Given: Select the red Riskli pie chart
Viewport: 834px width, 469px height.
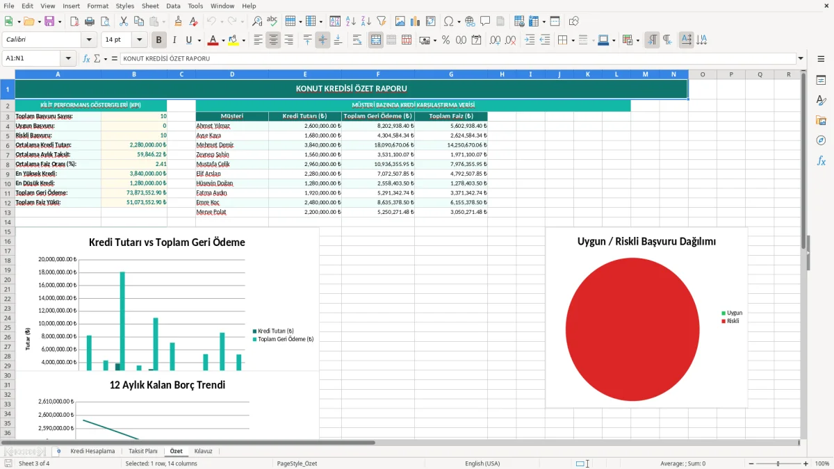Looking at the screenshot, I should tap(632, 329).
